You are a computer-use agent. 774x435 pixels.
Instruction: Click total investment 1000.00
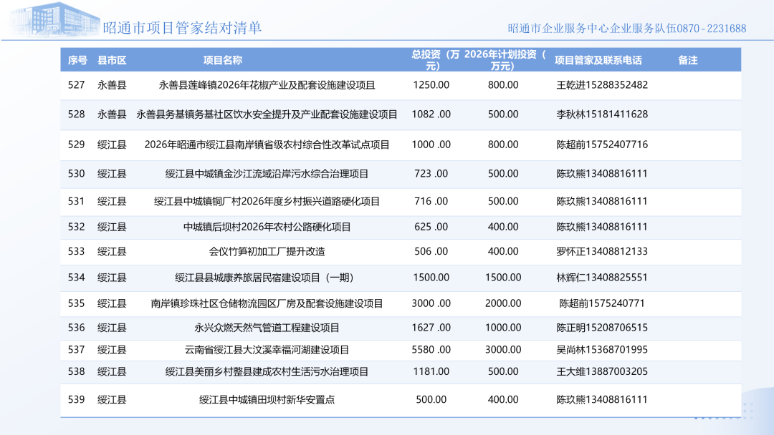point(431,145)
